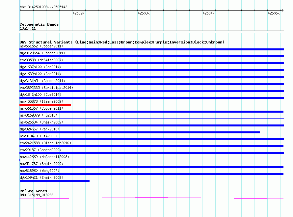This screenshot has height=217, width=293.
Task: Click the nsv818960 (Wang2007) label
Action: pos(40,171)
